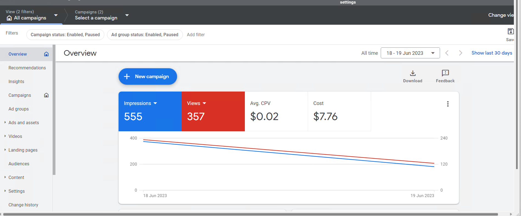Expand the Ads and assets section
This screenshot has height=216, width=521.
tap(24, 123)
